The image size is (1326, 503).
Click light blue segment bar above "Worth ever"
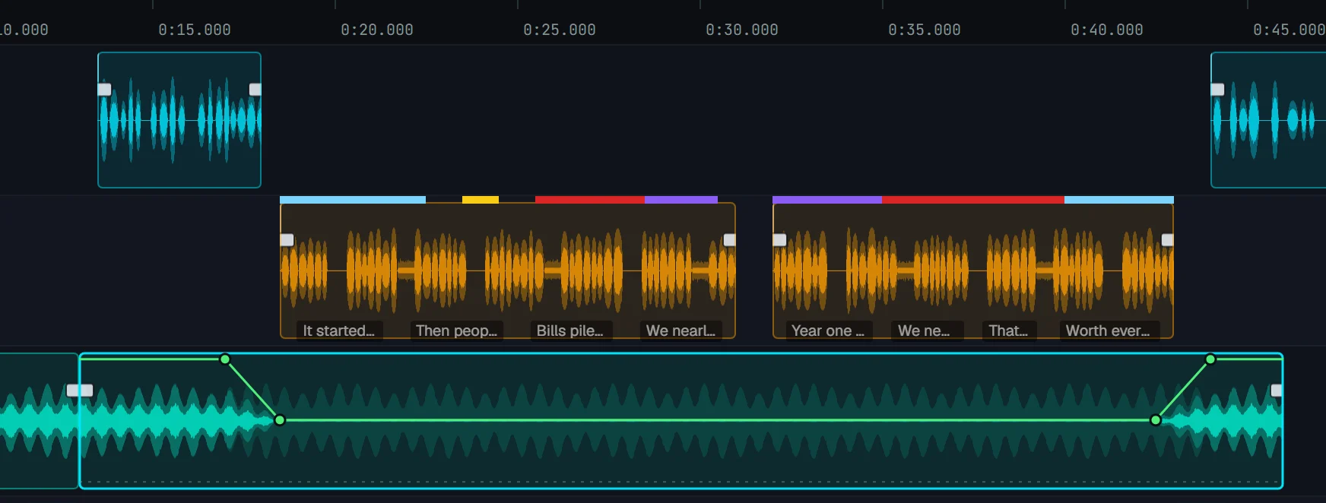(x=1119, y=200)
